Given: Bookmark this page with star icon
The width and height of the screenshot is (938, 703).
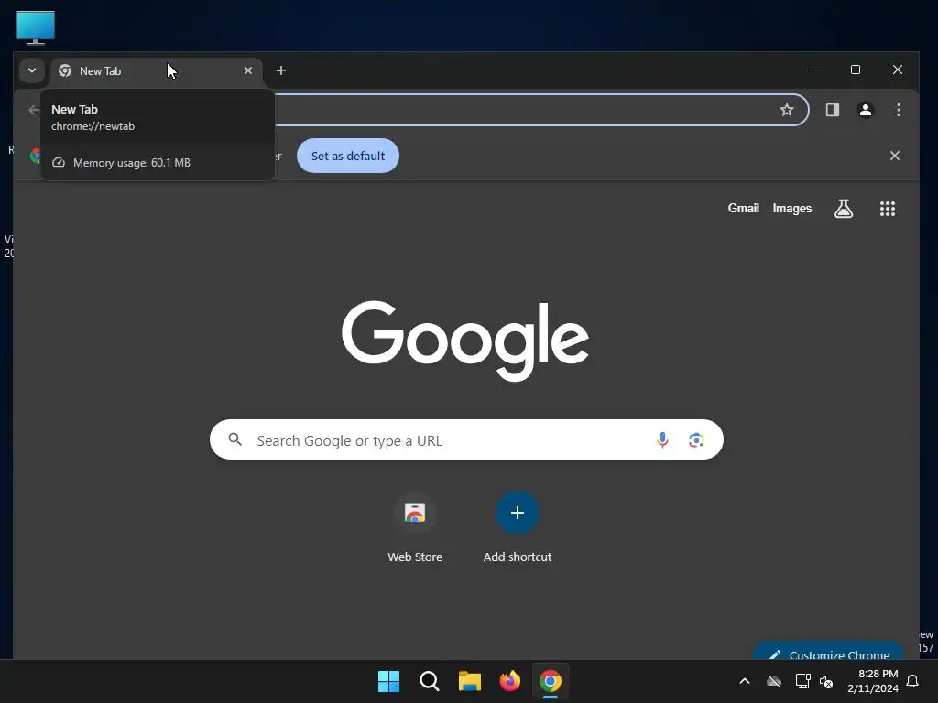Looking at the screenshot, I should (787, 110).
